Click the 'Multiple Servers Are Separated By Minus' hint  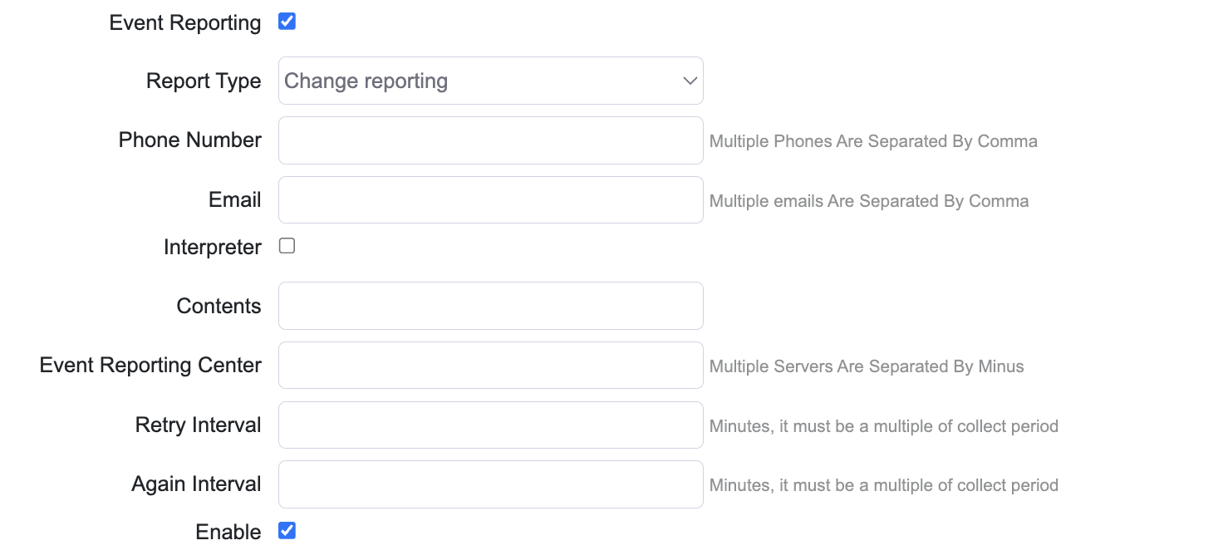(x=867, y=366)
